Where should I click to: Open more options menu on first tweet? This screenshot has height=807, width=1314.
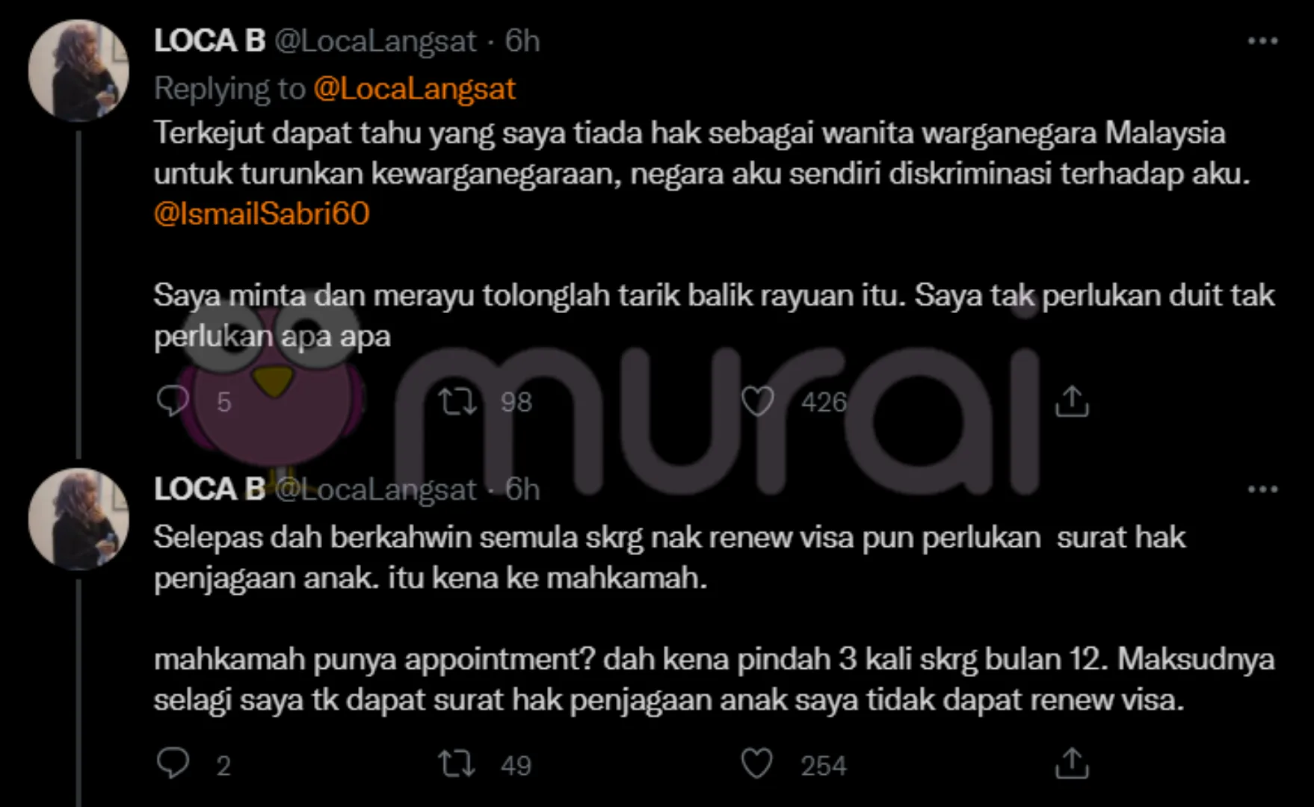point(1262,41)
